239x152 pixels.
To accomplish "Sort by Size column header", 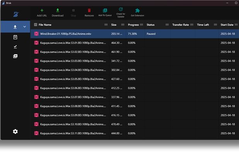I will pos(114,25).
